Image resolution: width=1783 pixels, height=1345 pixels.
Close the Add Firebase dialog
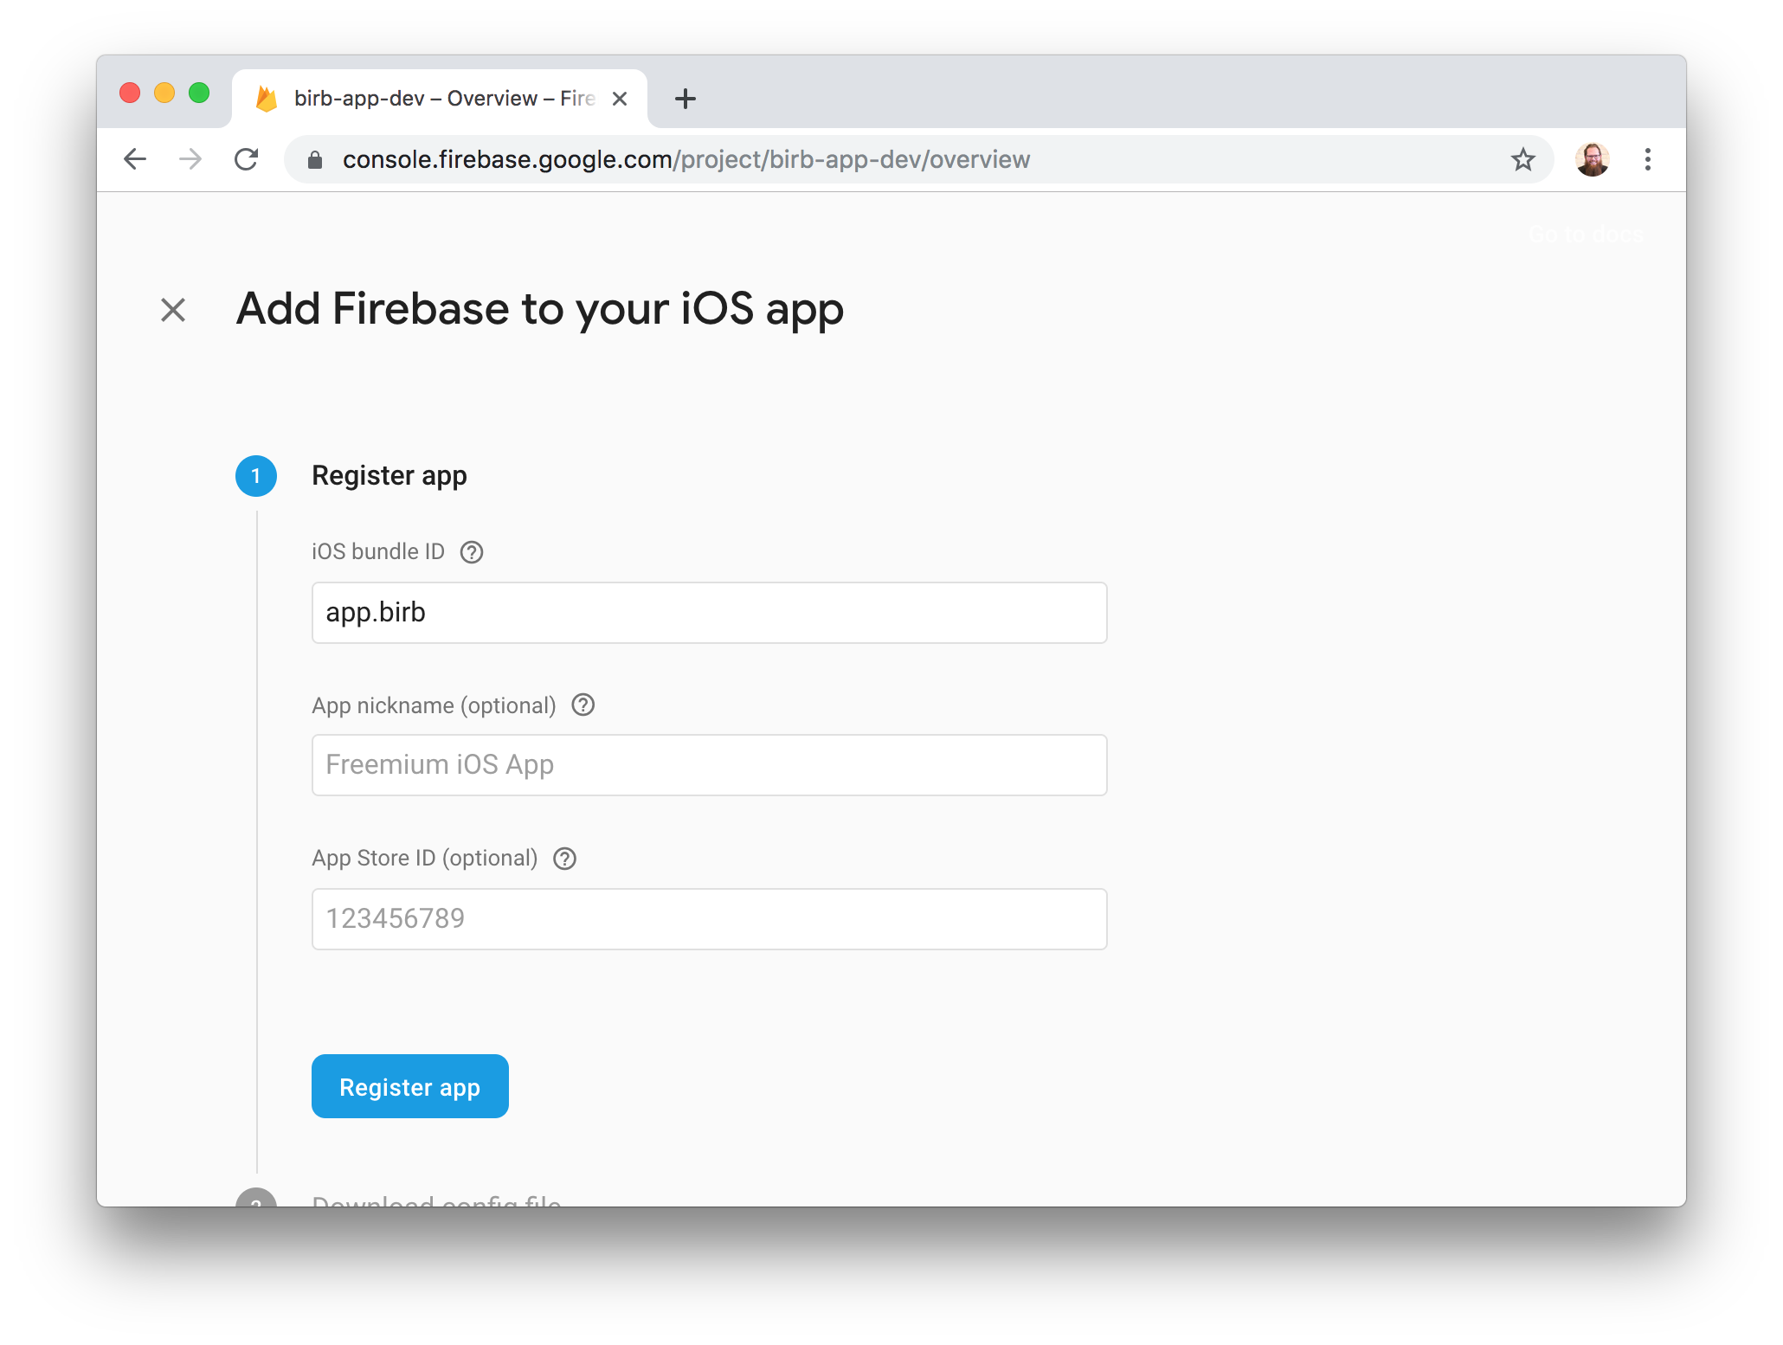pos(172,310)
